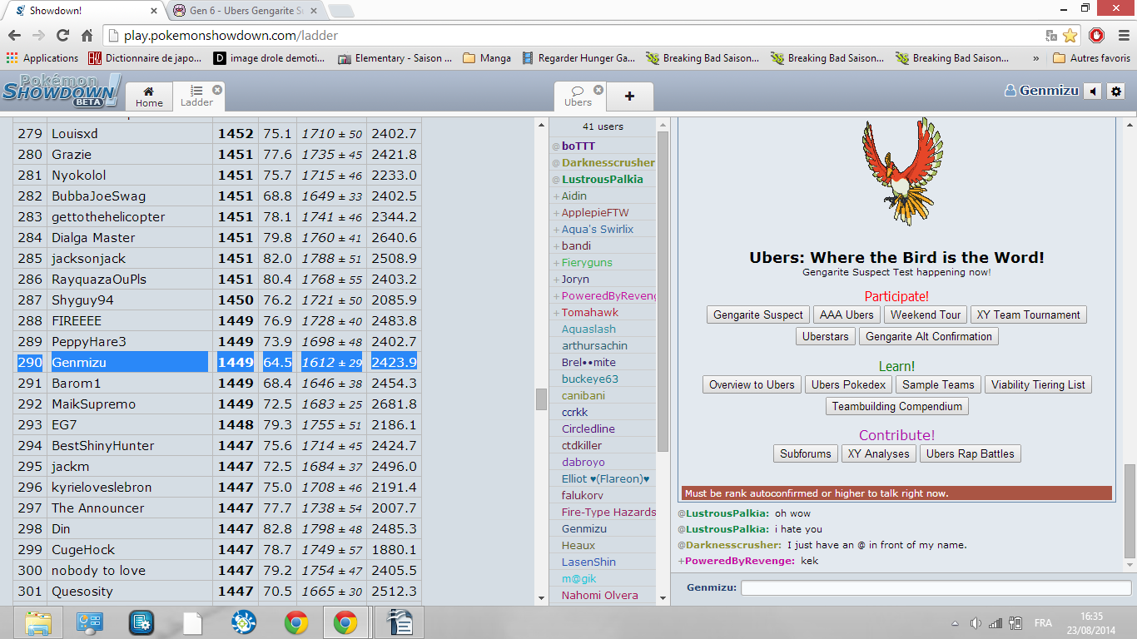Open the Home tab
This screenshot has width=1137, height=639.
[x=149, y=97]
